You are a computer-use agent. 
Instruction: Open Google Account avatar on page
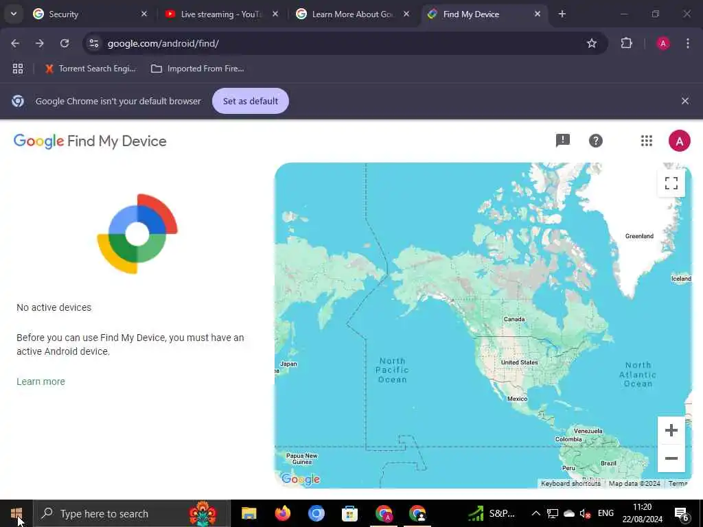[679, 141]
